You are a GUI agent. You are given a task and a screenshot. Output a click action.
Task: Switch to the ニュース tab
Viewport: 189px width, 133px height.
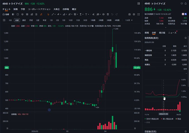click(172, 33)
